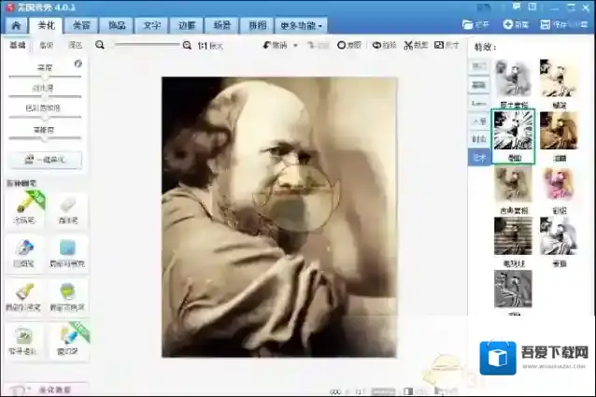Select the first effects category tab (热门)

click(x=478, y=66)
